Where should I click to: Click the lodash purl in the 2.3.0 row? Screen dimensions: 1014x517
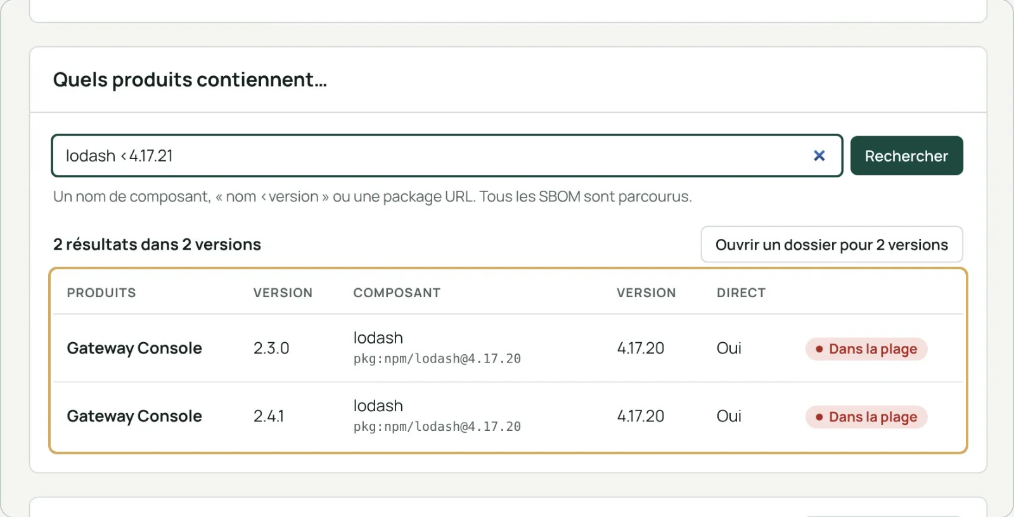click(437, 359)
